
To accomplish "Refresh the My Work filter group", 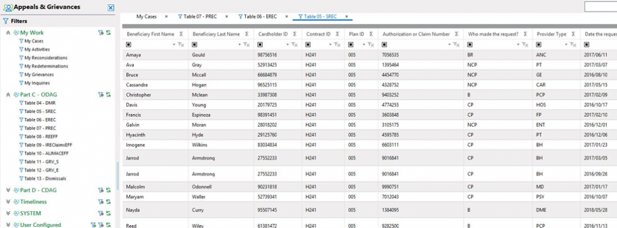I will pyautogui.click(x=108, y=33).
